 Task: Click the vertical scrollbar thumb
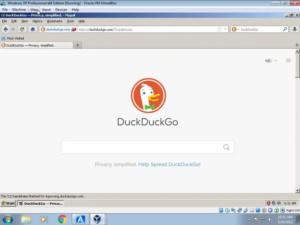[x=297, y=65]
